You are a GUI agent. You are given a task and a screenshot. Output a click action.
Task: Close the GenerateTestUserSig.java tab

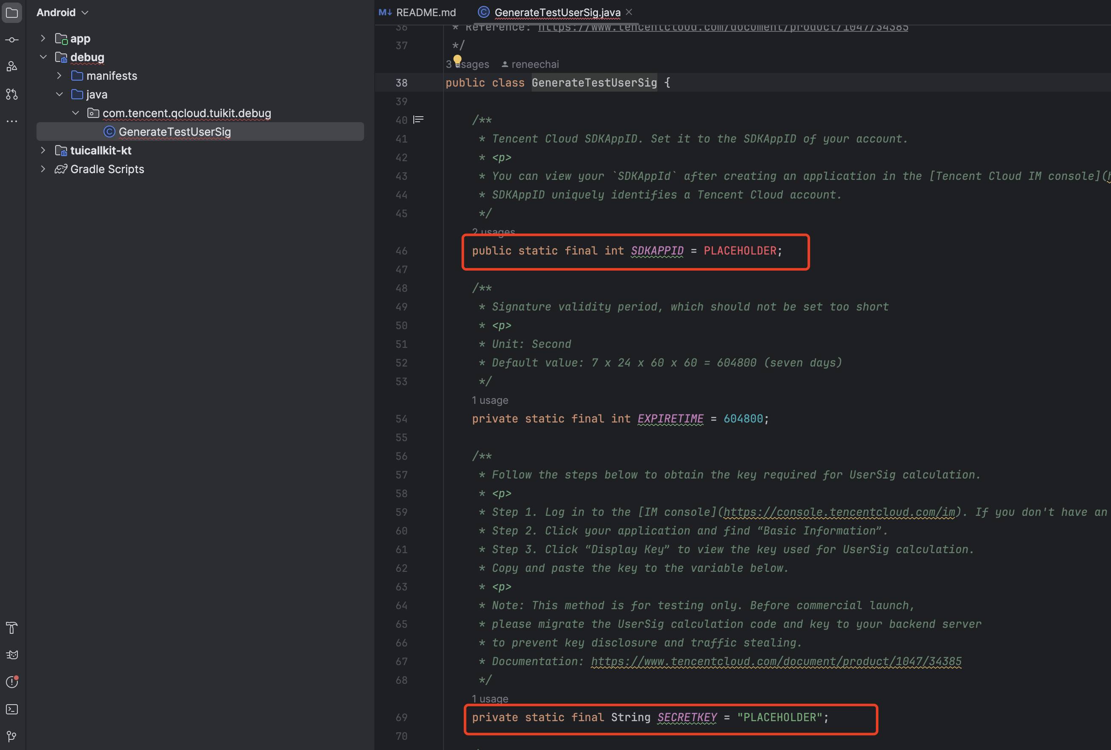coord(629,12)
